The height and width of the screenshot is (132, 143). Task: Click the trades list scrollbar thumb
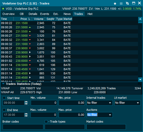coord(140,22)
